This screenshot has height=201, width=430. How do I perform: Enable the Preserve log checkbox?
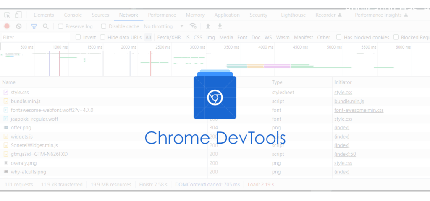point(60,26)
